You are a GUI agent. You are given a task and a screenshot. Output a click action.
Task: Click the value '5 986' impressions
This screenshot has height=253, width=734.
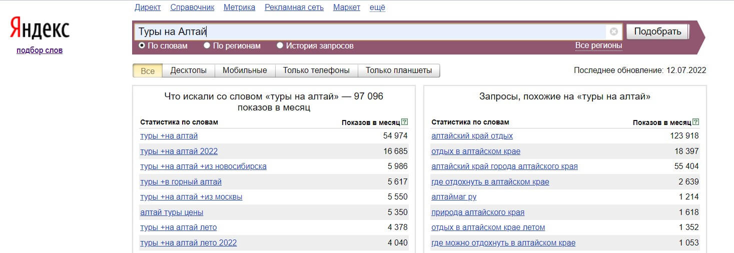(x=398, y=166)
